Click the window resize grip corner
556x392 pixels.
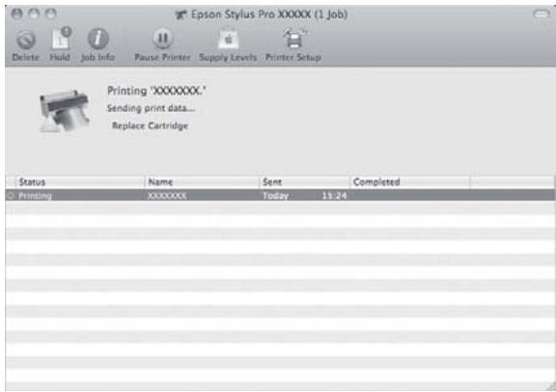[x=550, y=386]
